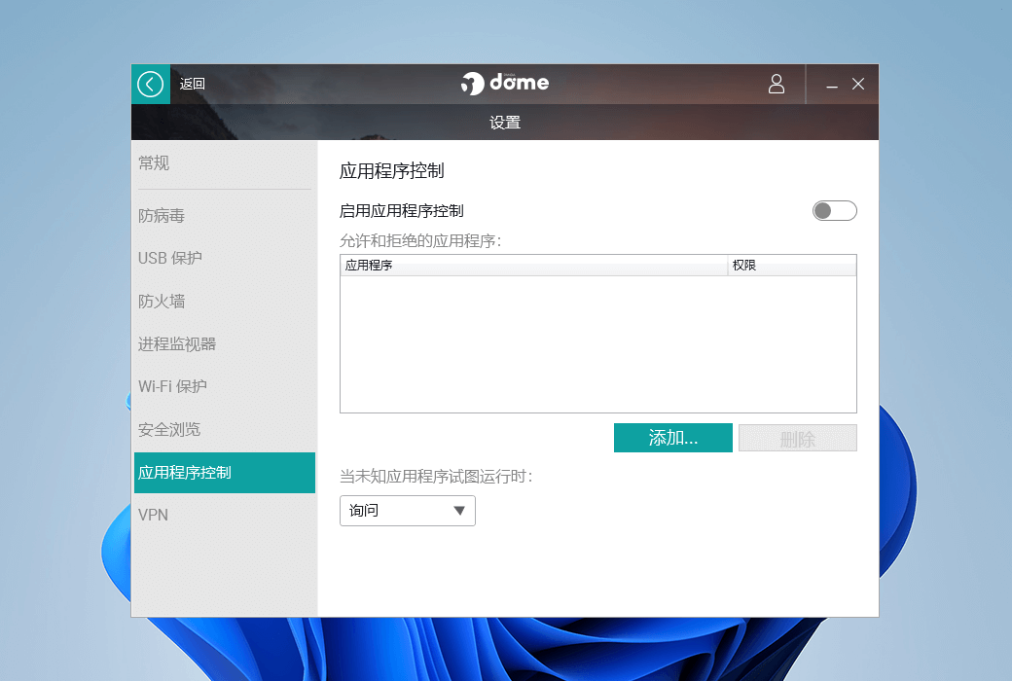
Task: Click the 权限 column header
Action: (x=791, y=266)
